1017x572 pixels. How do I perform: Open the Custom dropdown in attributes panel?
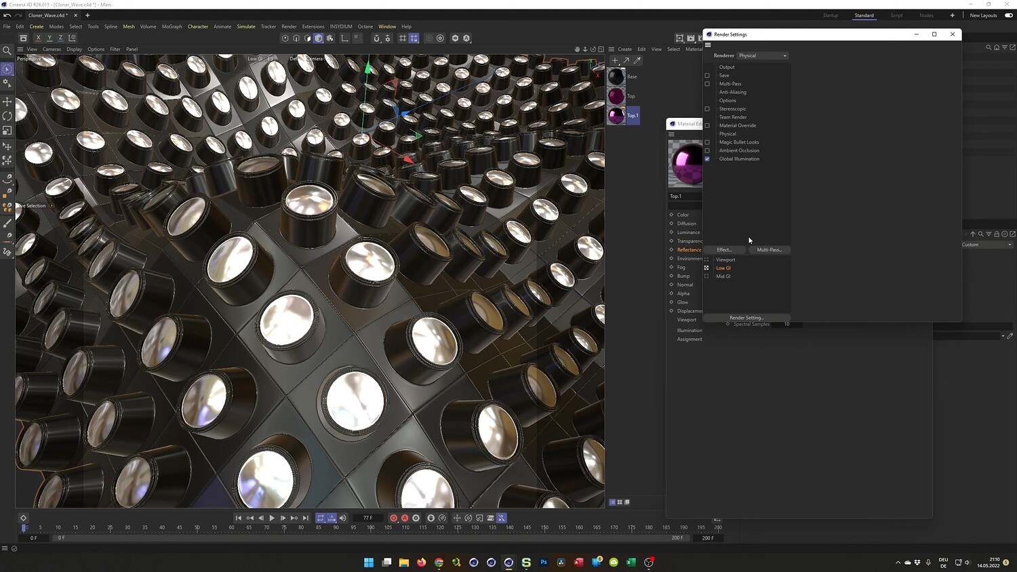coord(987,245)
